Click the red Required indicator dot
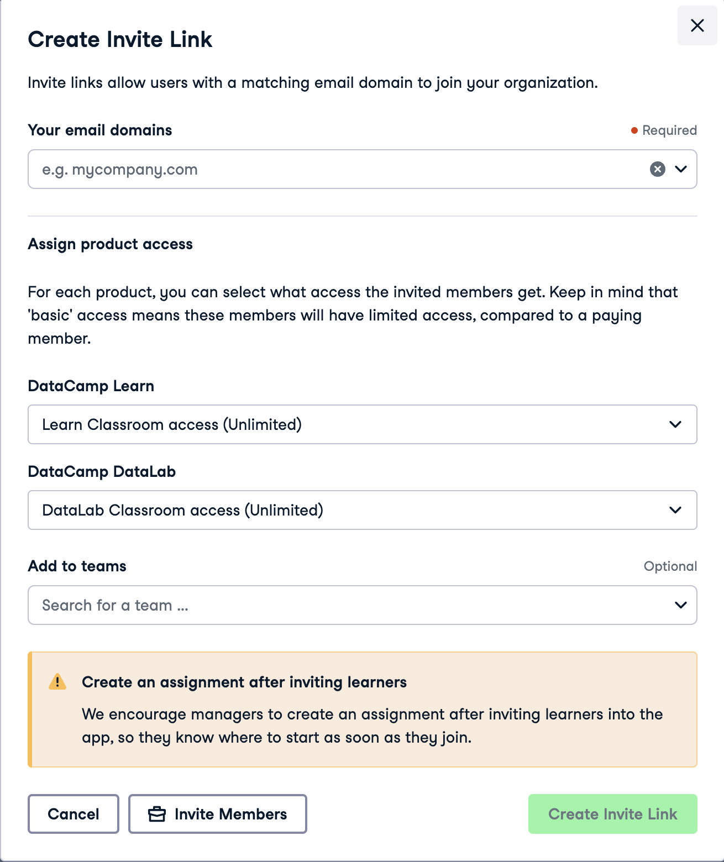Screen dimensions: 724x862 [x=634, y=130]
